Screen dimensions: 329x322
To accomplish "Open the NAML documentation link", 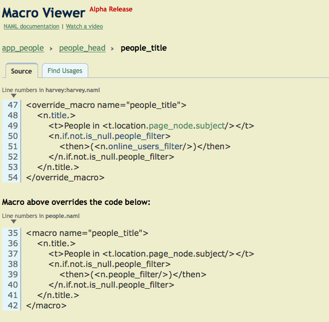I will click(31, 26).
